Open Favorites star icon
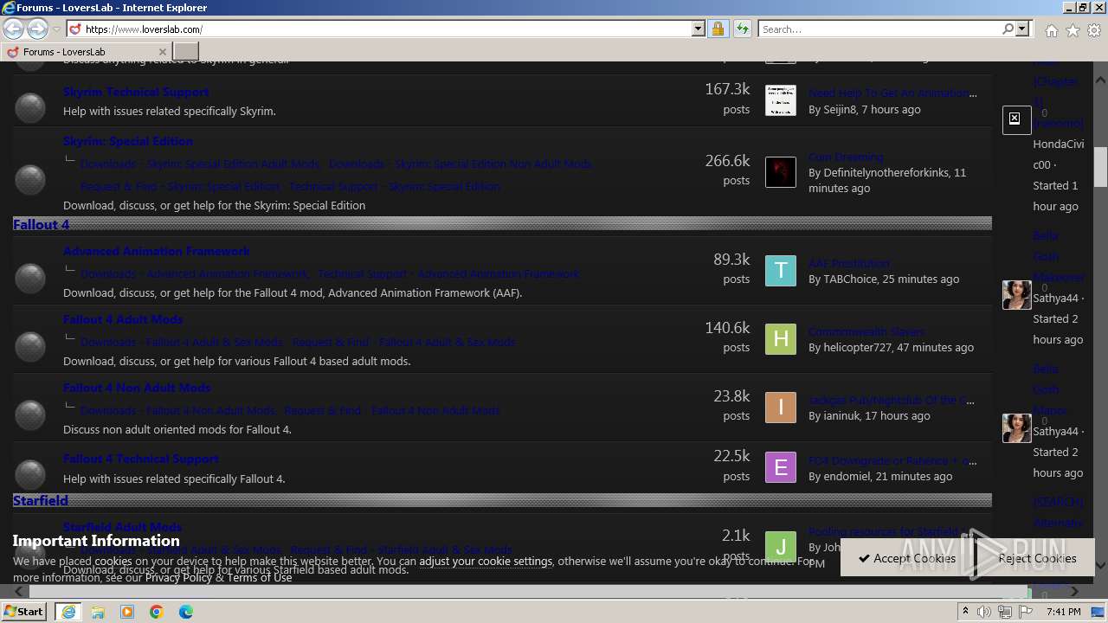The height and width of the screenshot is (623, 1108). pyautogui.click(x=1073, y=30)
